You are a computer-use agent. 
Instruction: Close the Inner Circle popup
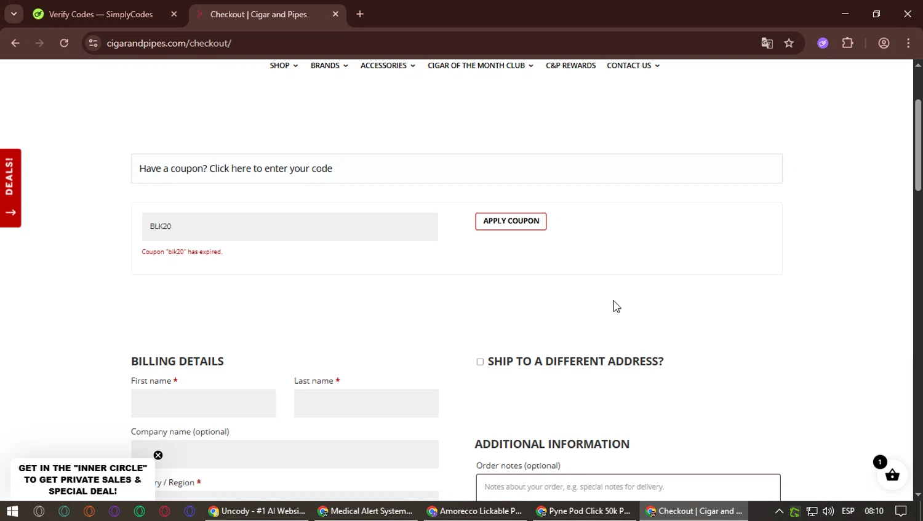point(158,455)
